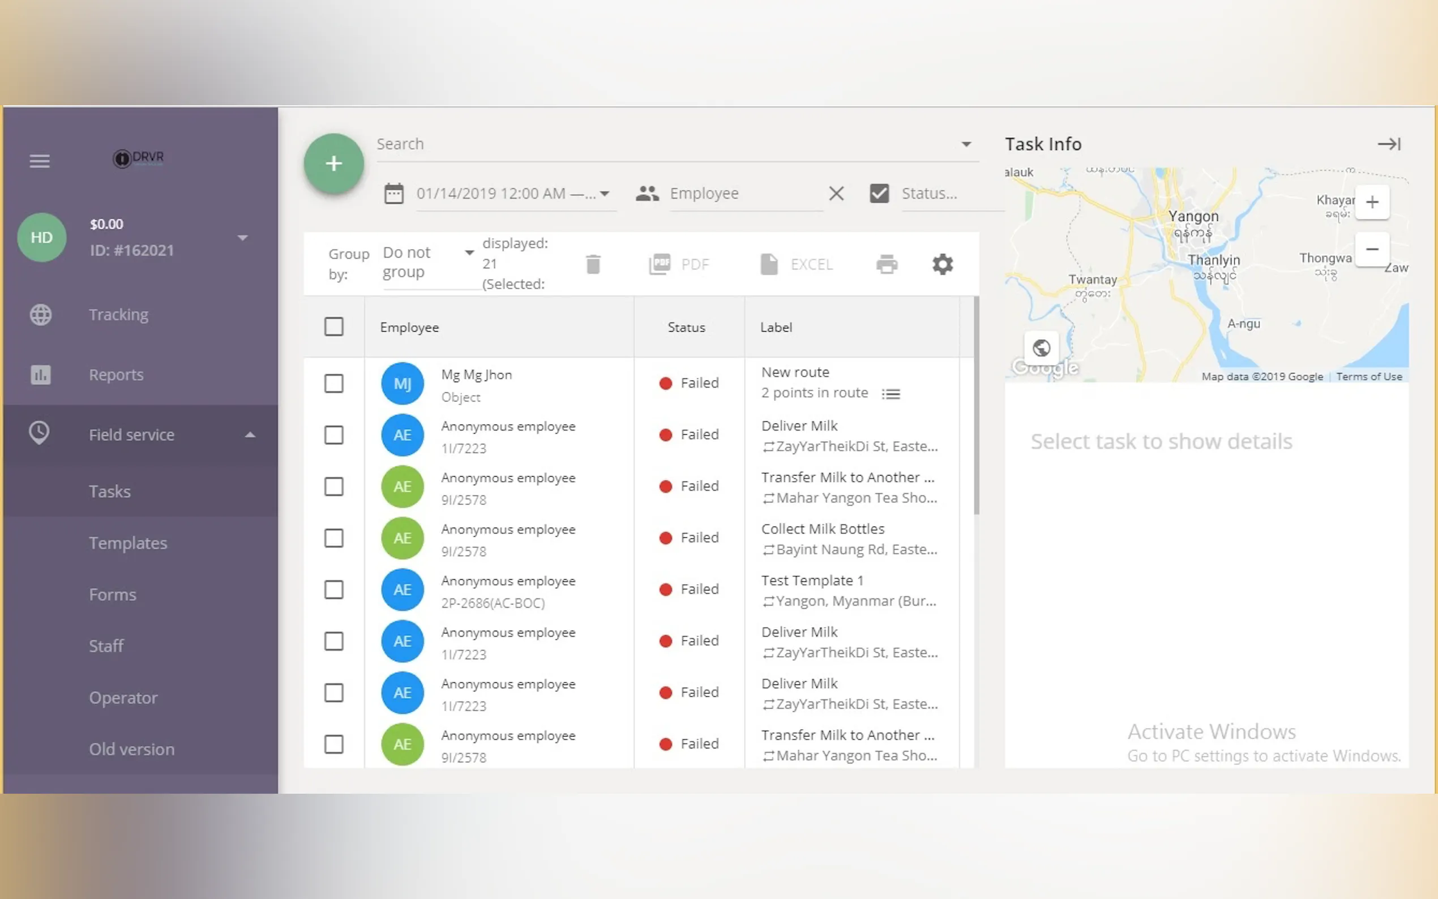Toggle the select-all checkbox in table header

(333, 327)
